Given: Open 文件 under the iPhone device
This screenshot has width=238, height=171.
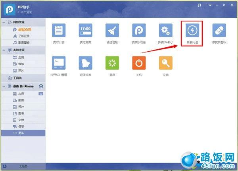Looking at the screenshot, I should (x=23, y=120).
